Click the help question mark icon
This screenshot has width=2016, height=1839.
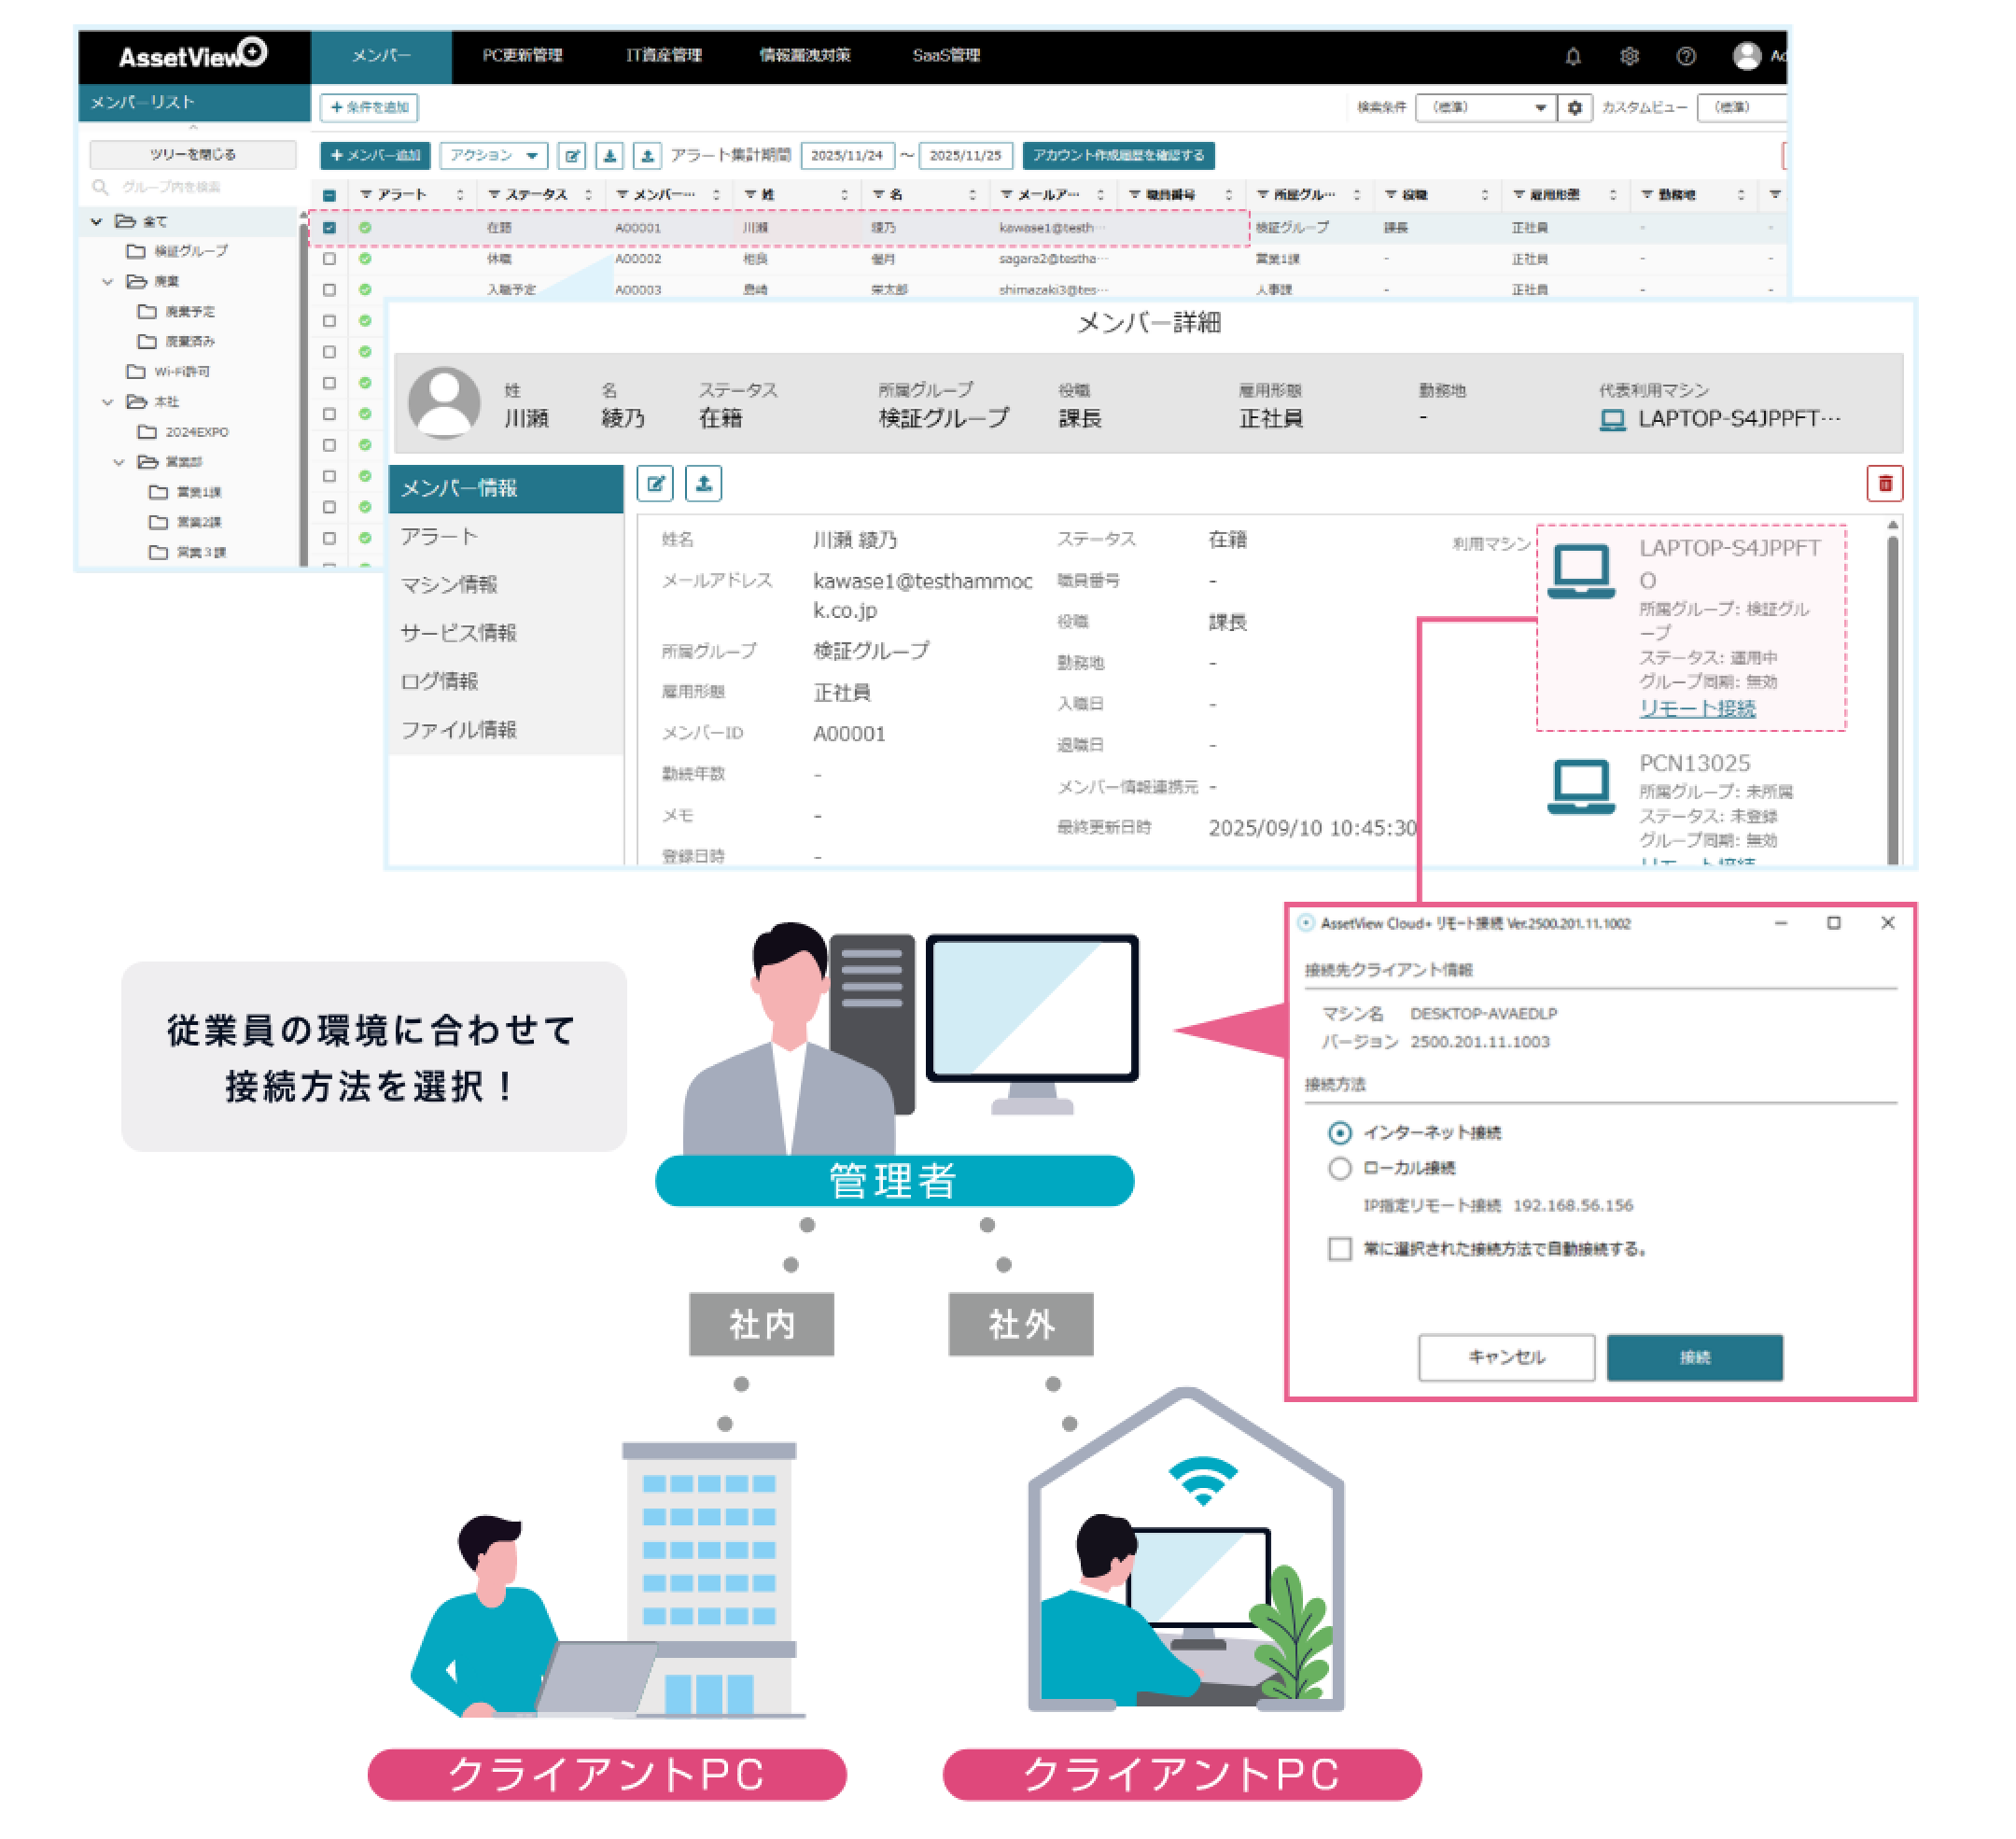click(x=1686, y=56)
